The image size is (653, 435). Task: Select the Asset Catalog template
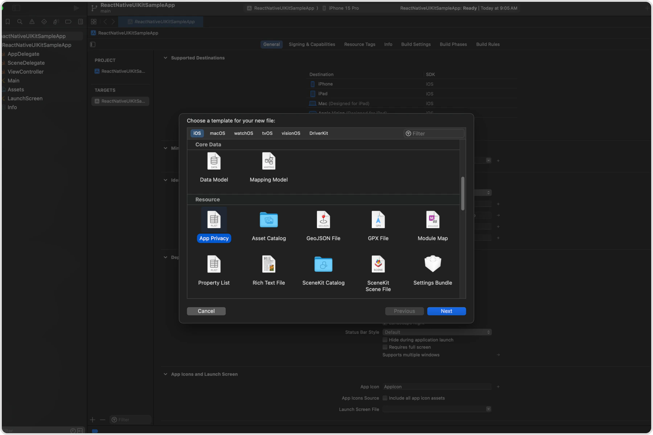click(268, 225)
